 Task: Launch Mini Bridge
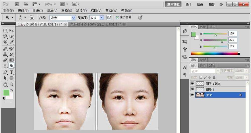(26, 4)
